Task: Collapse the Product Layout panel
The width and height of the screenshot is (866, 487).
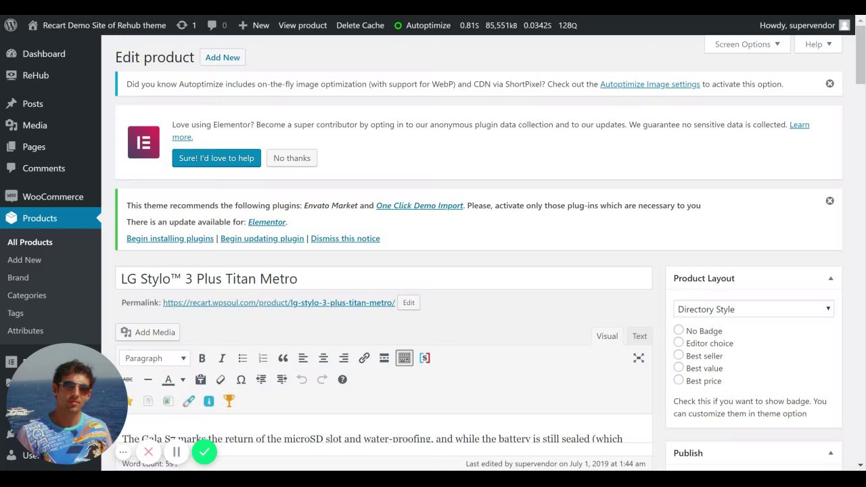Action: [x=830, y=279]
